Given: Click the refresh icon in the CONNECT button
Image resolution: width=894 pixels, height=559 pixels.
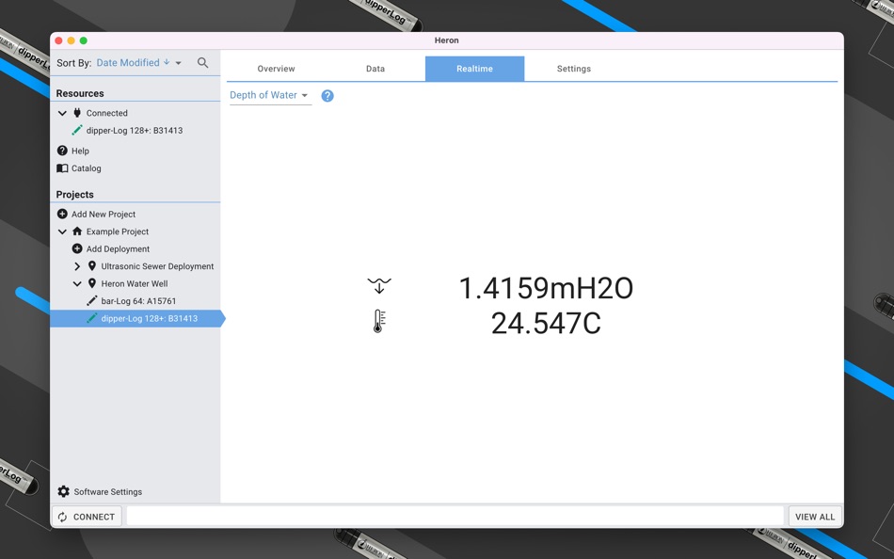Looking at the screenshot, I should click(62, 517).
